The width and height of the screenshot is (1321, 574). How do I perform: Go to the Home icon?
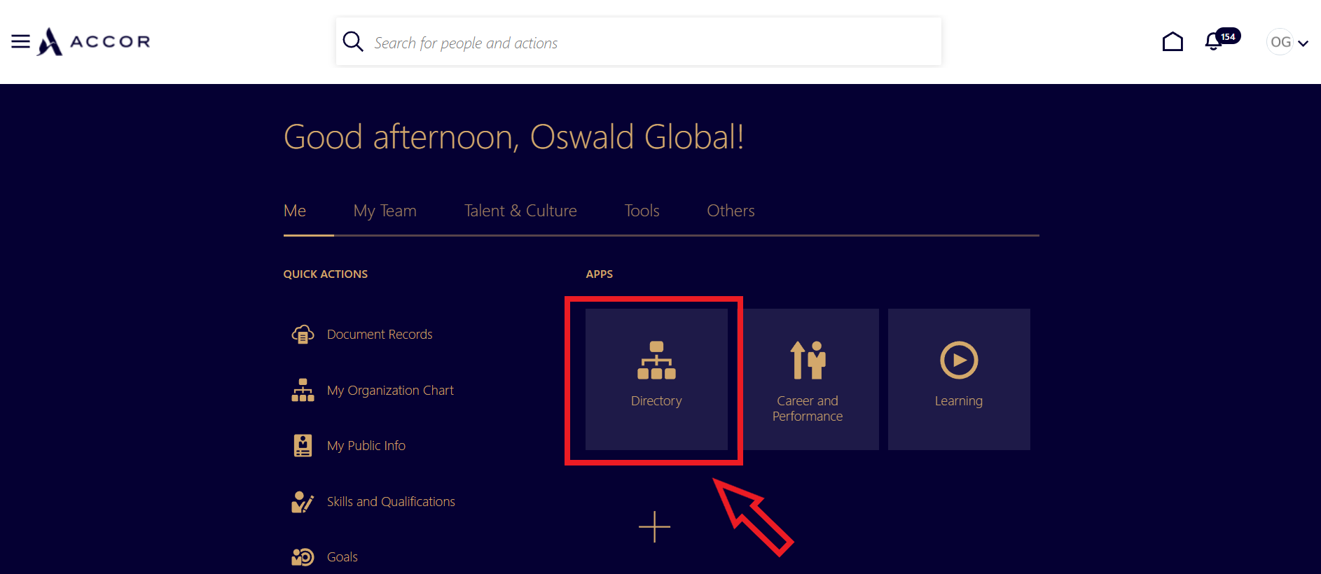(x=1173, y=42)
